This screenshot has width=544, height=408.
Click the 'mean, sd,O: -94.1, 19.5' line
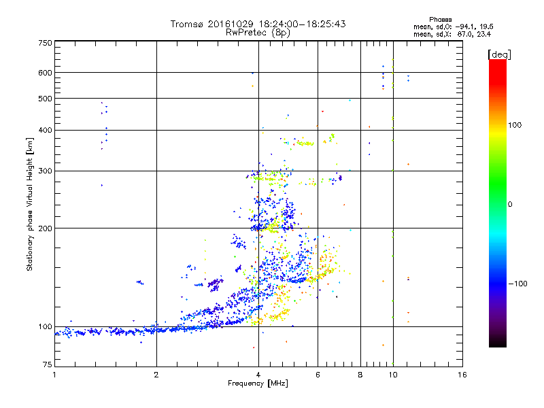(454, 27)
